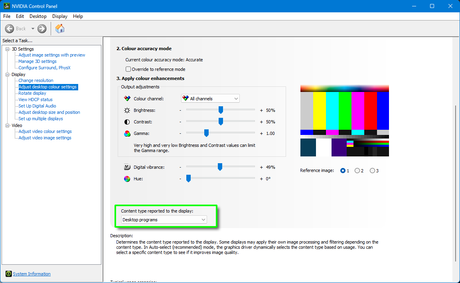Click the minus sign next to Brightness
460x283 pixels.
[x=180, y=110]
